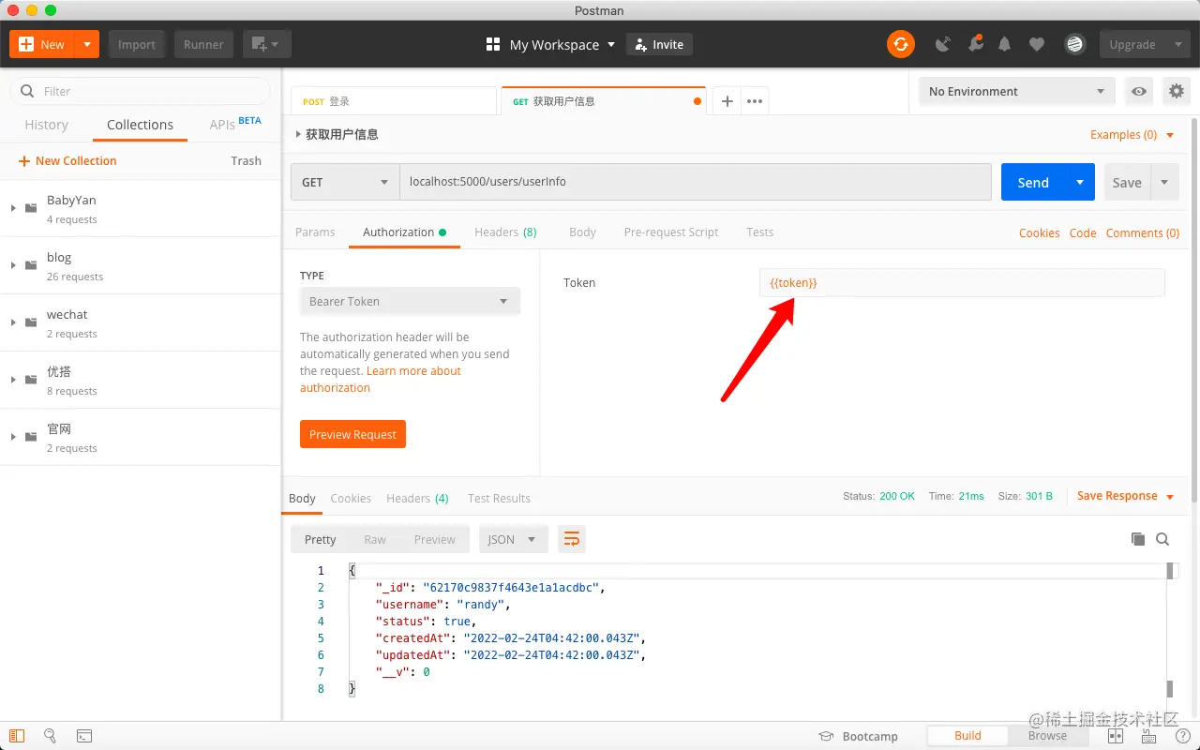The height and width of the screenshot is (750, 1200).
Task: Open the Tests tab
Action: (760, 232)
